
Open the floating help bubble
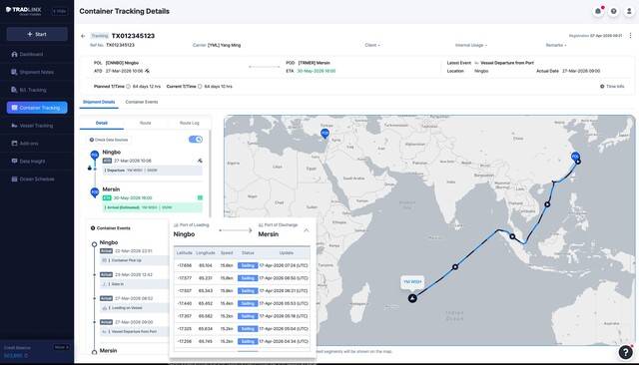pyautogui.click(x=626, y=352)
